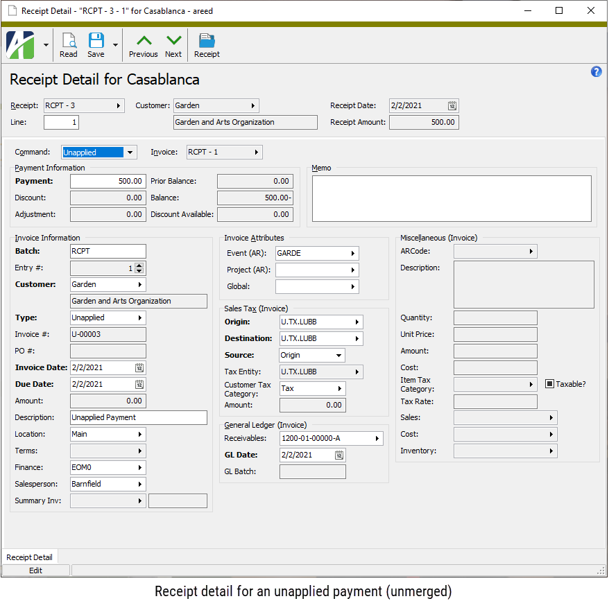Expand the Command dropdown showing Unapplied
This screenshot has height=601, width=609.
pos(130,153)
